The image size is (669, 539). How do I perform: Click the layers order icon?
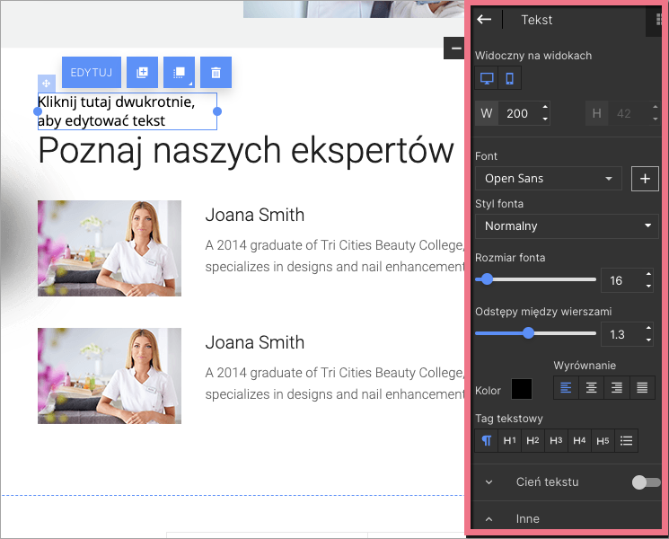pos(179,72)
